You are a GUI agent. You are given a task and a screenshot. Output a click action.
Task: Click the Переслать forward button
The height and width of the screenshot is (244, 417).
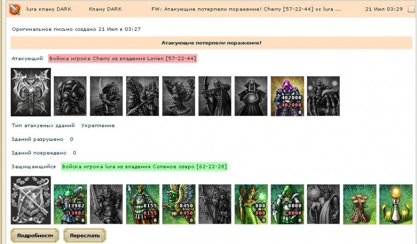coord(84,236)
